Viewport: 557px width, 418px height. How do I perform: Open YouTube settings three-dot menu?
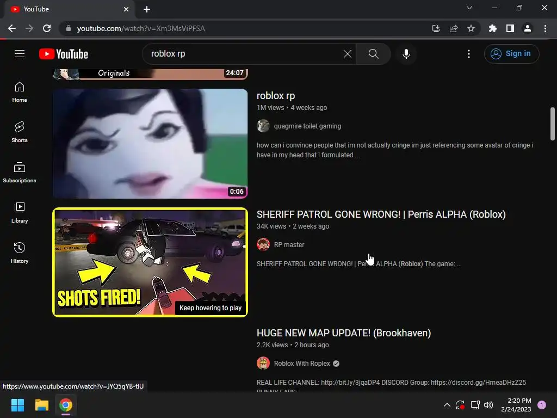point(469,54)
